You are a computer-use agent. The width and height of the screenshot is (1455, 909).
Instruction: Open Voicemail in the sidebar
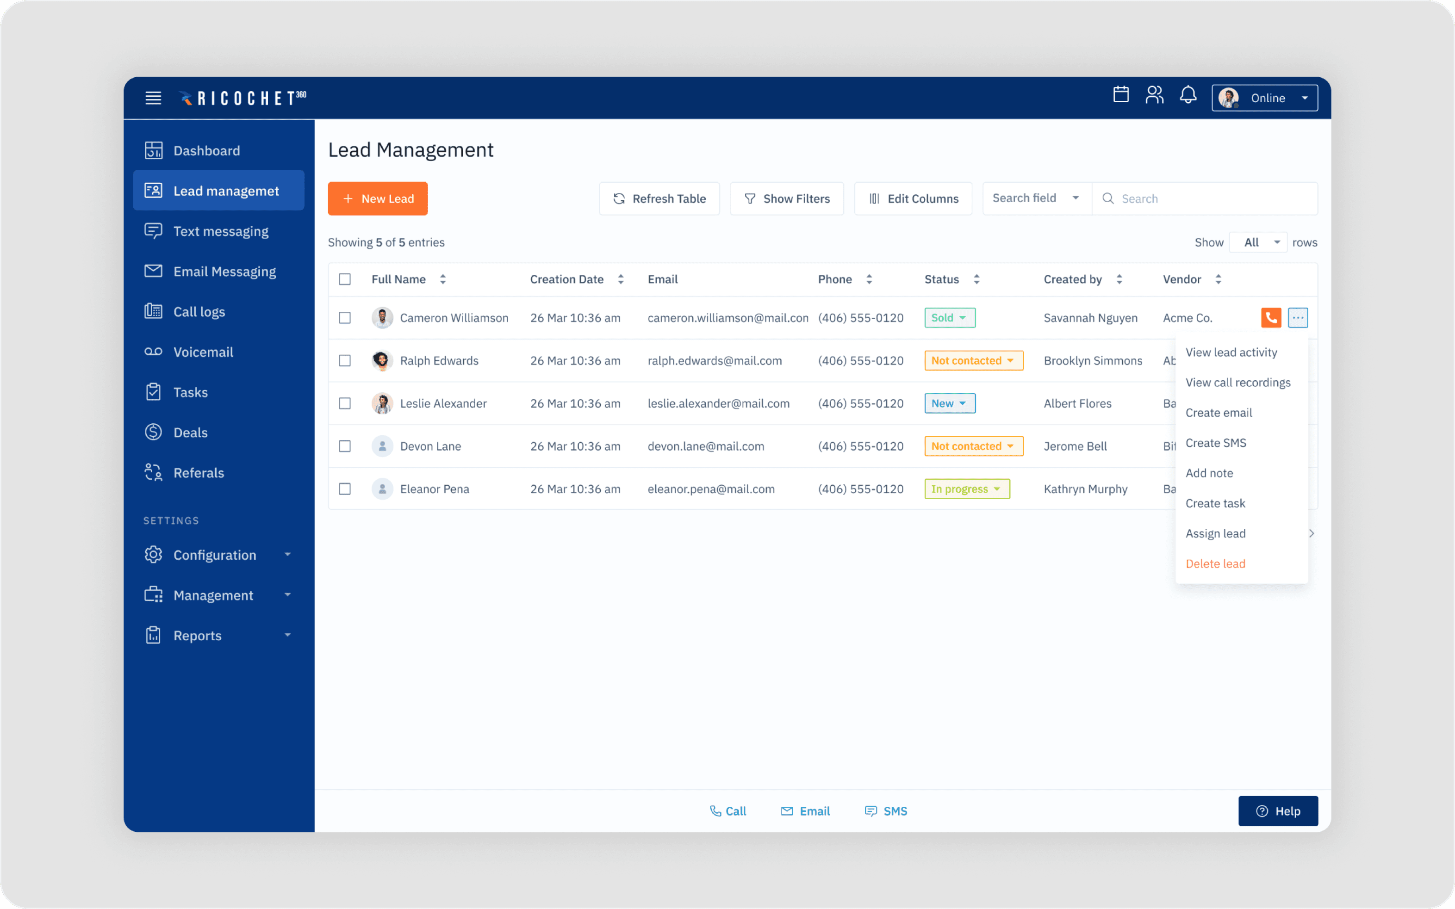point(203,352)
